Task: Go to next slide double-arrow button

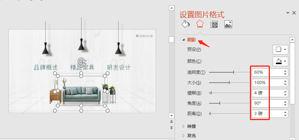Action: (171, 128)
